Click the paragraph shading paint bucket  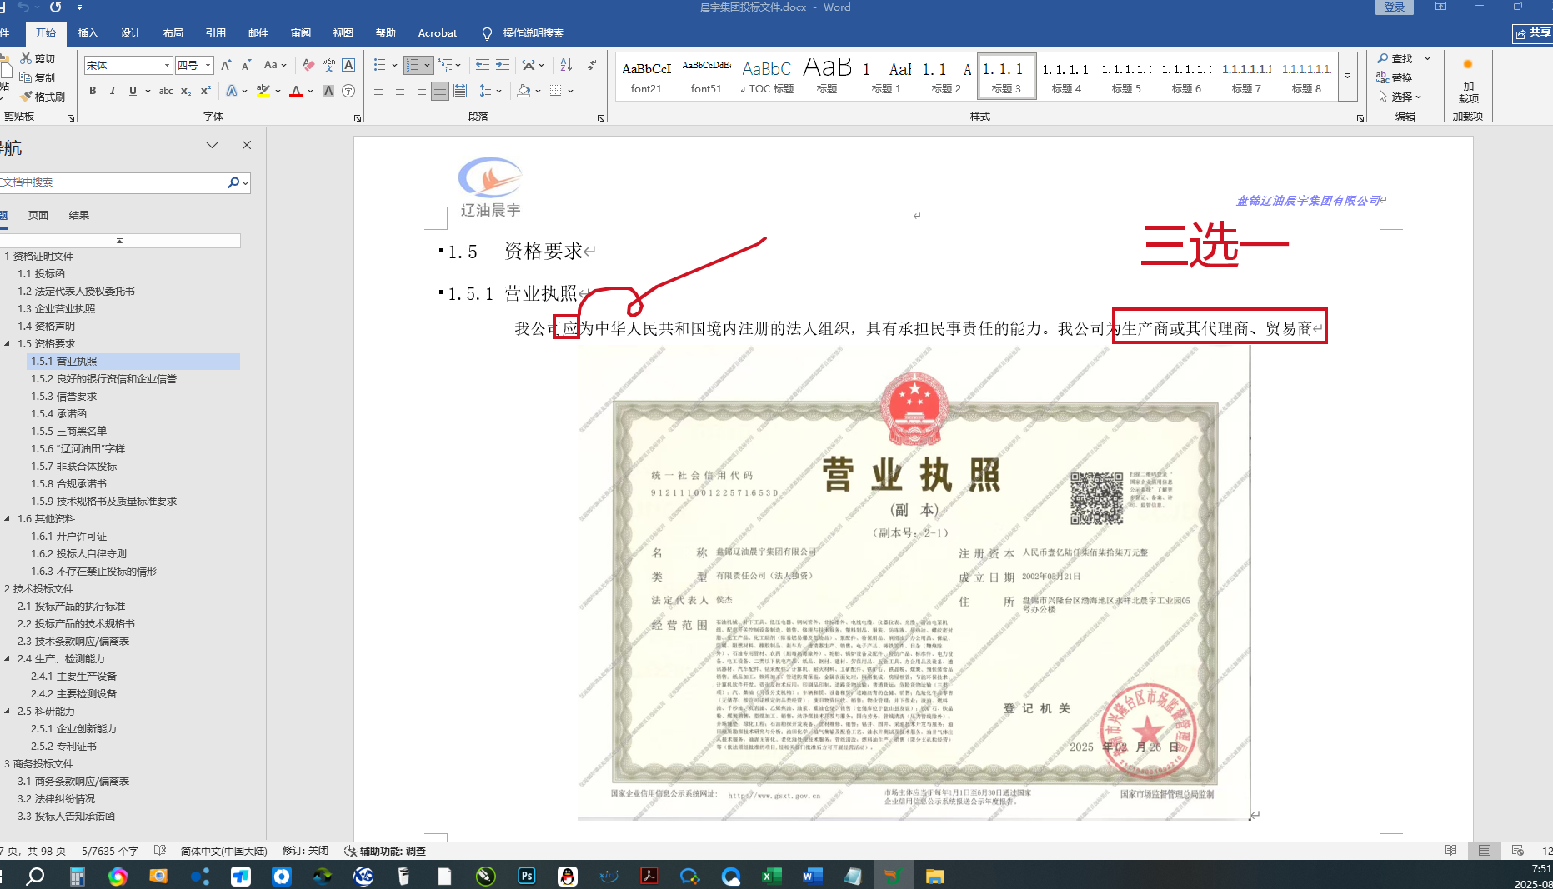click(x=524, y=91)
